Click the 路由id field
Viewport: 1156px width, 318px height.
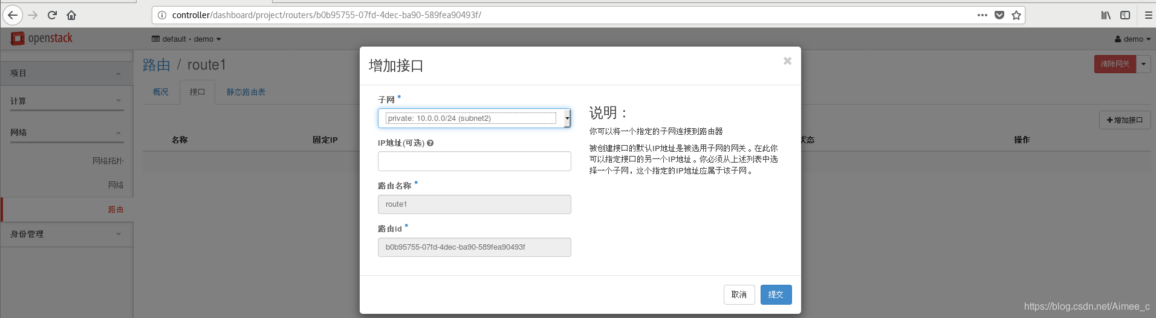(474, 247)
